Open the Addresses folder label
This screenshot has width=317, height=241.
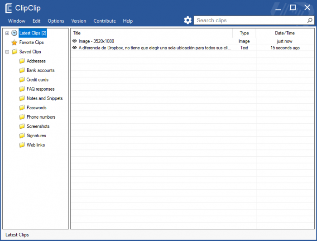click(x=36, y=61)
